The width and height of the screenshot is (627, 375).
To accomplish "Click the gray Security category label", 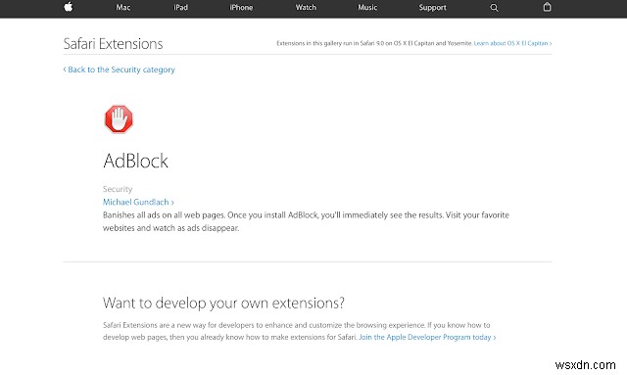I will point(118,189).
